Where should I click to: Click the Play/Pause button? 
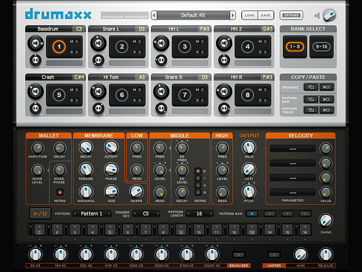(40, 214)
